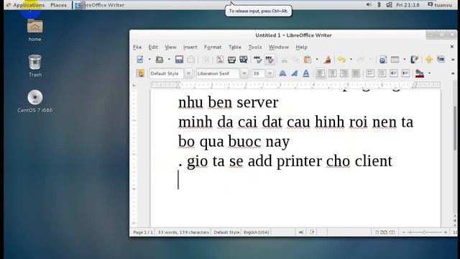The width and height of the screenshot is (460, 259).
Task: Insert a Hyperlink icon
Action: click(x=382, y=59)
